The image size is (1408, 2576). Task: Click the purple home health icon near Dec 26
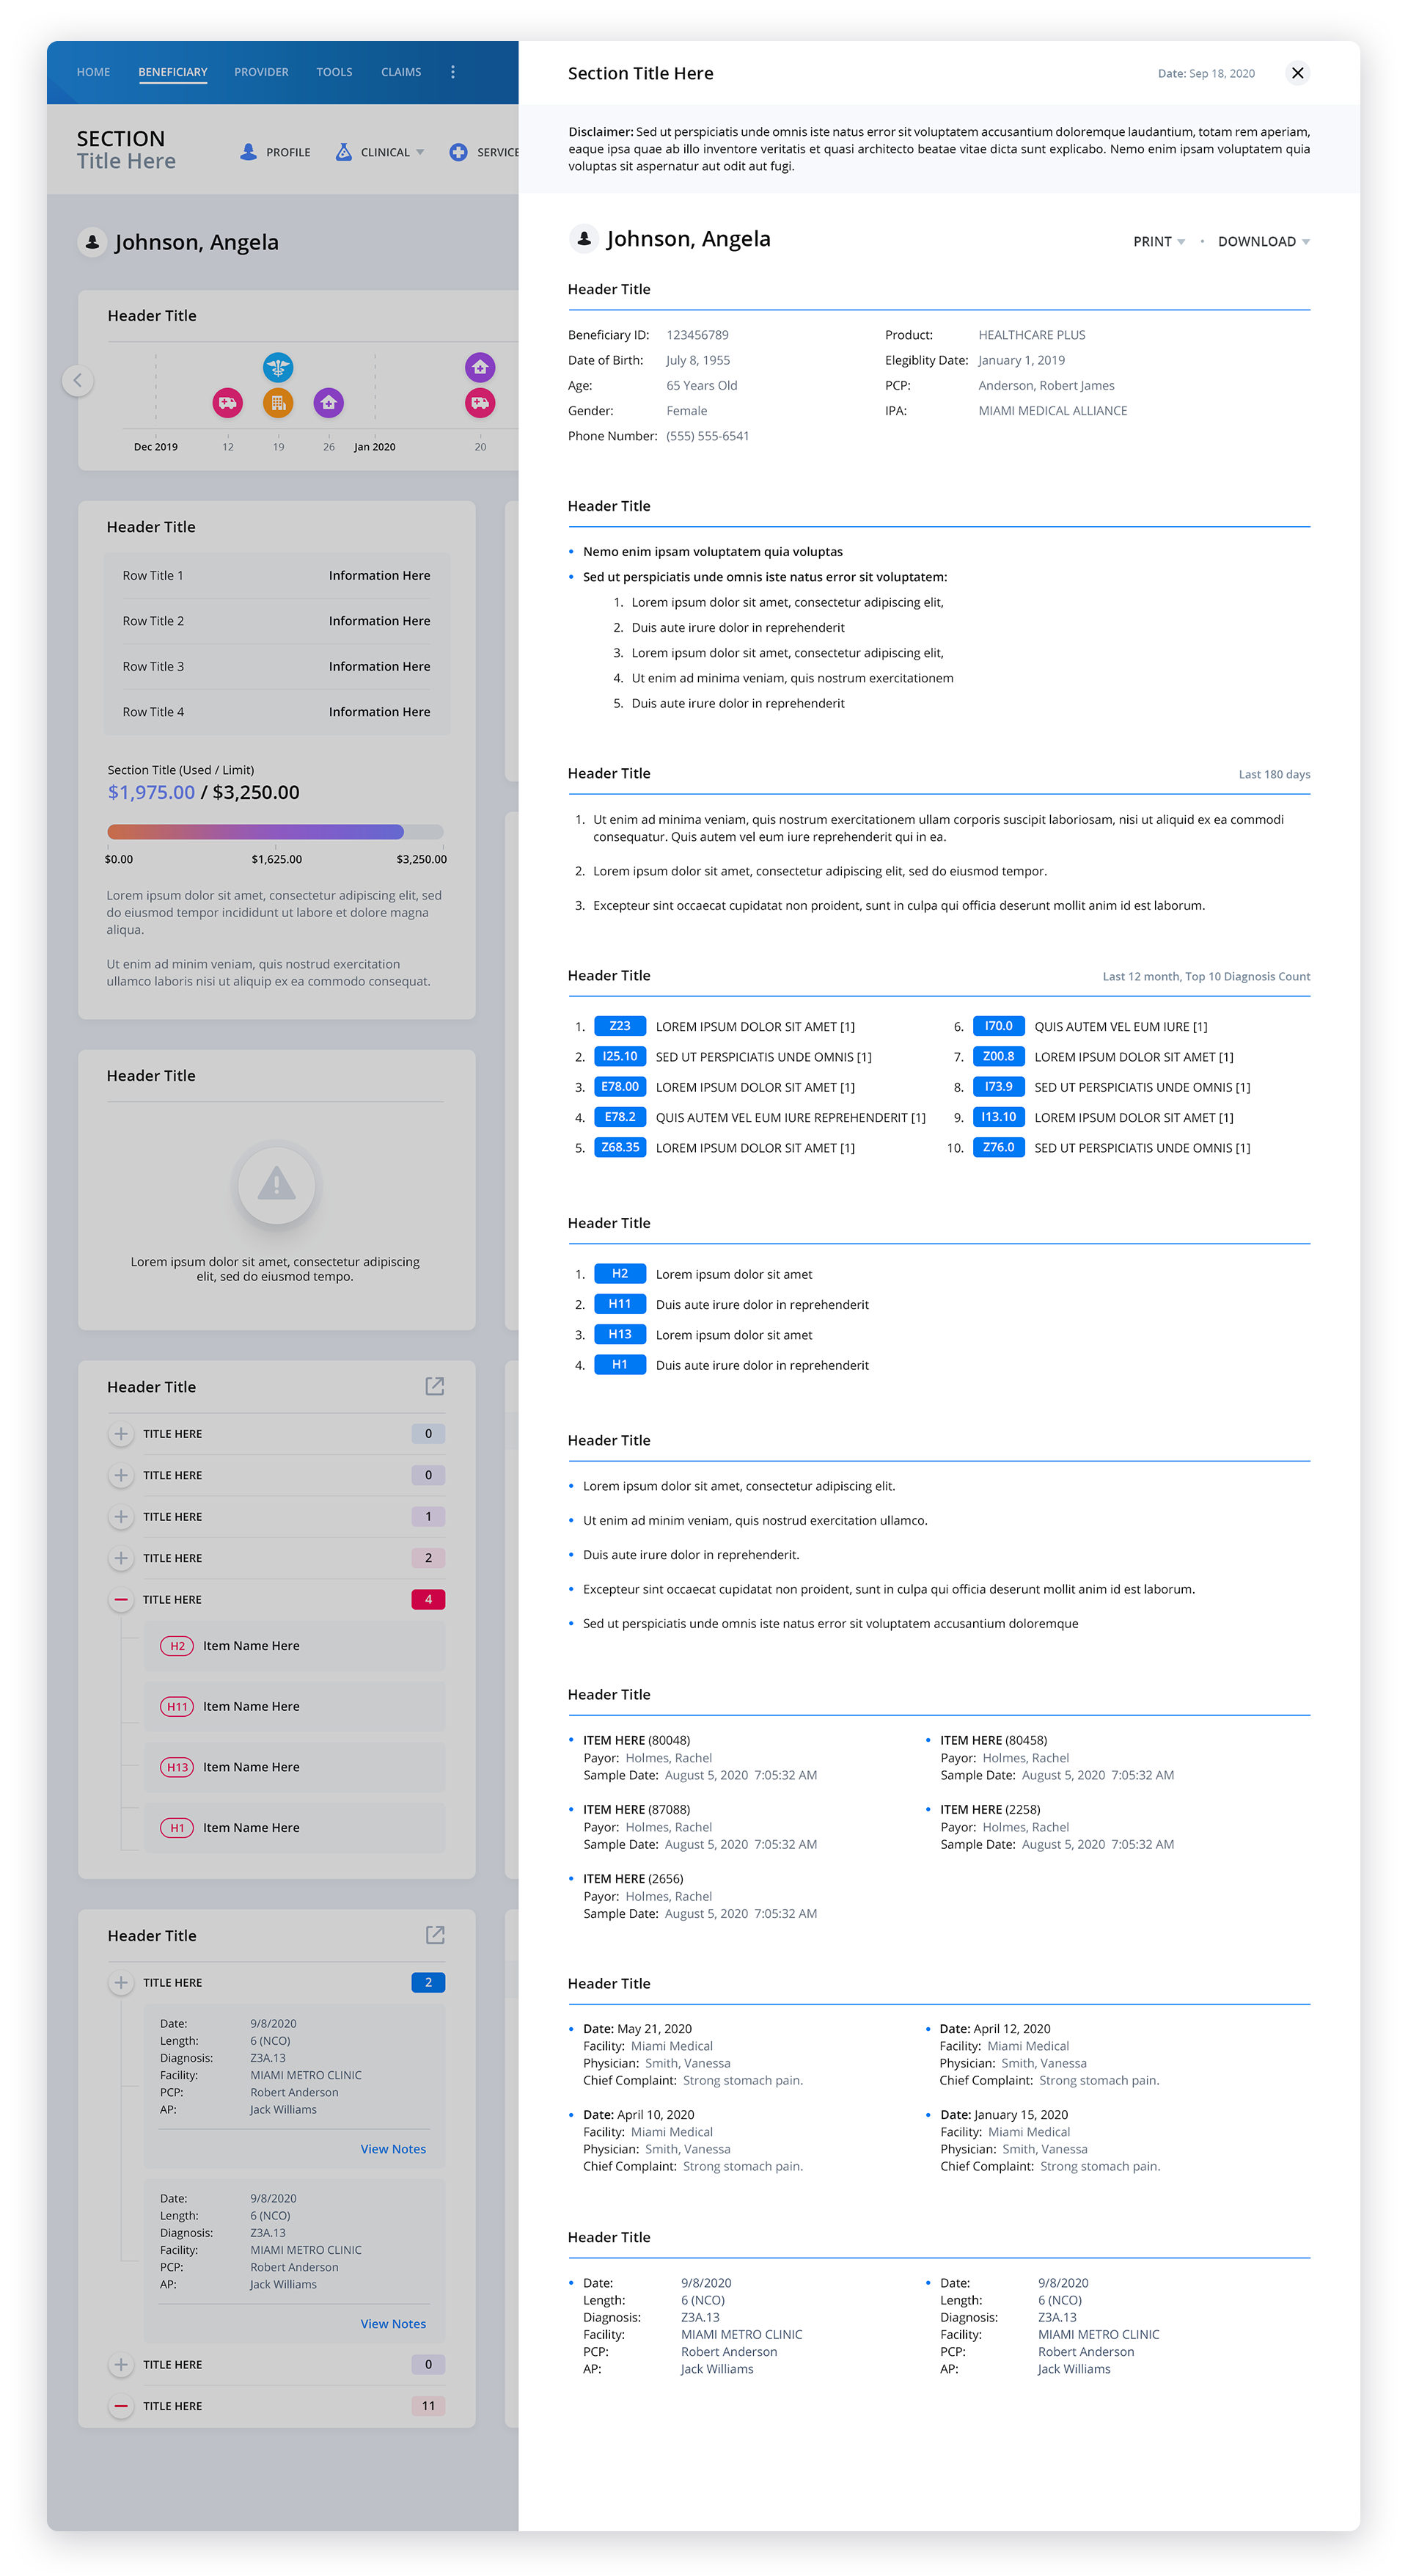[x=329, y=403]
